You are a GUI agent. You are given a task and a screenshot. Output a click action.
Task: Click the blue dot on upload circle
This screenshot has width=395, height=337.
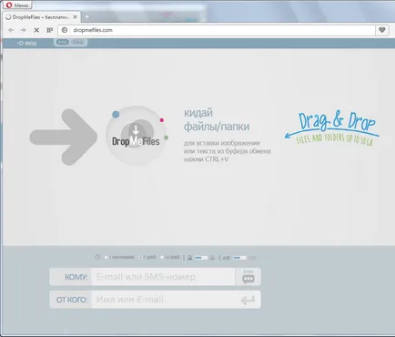pos(116,115)
